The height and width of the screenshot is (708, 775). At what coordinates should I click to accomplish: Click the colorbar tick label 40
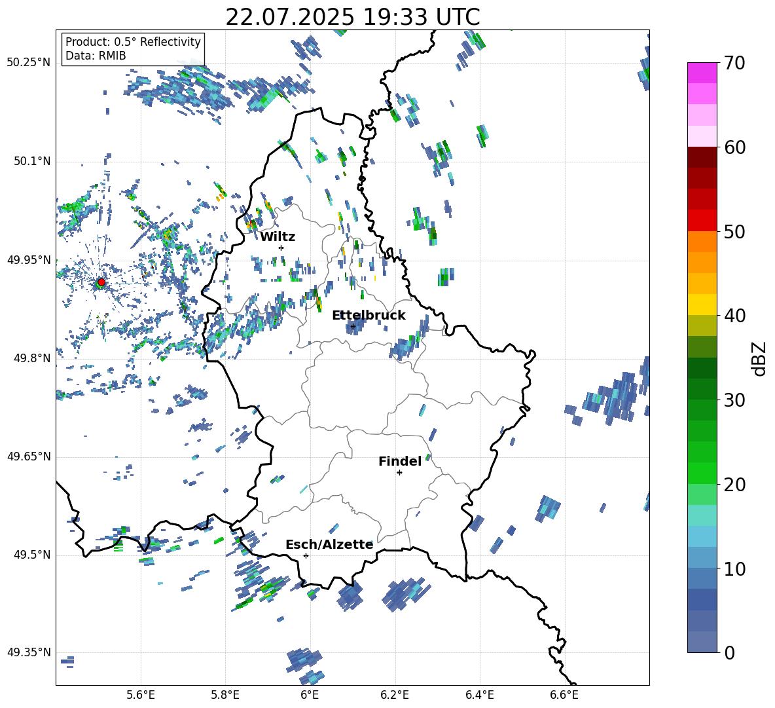(734, 316)
